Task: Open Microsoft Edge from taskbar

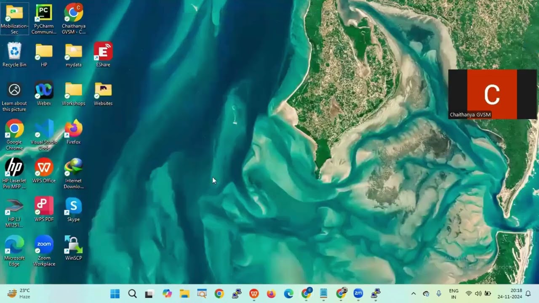Action: pyautogui.click(x=288, y=294)
